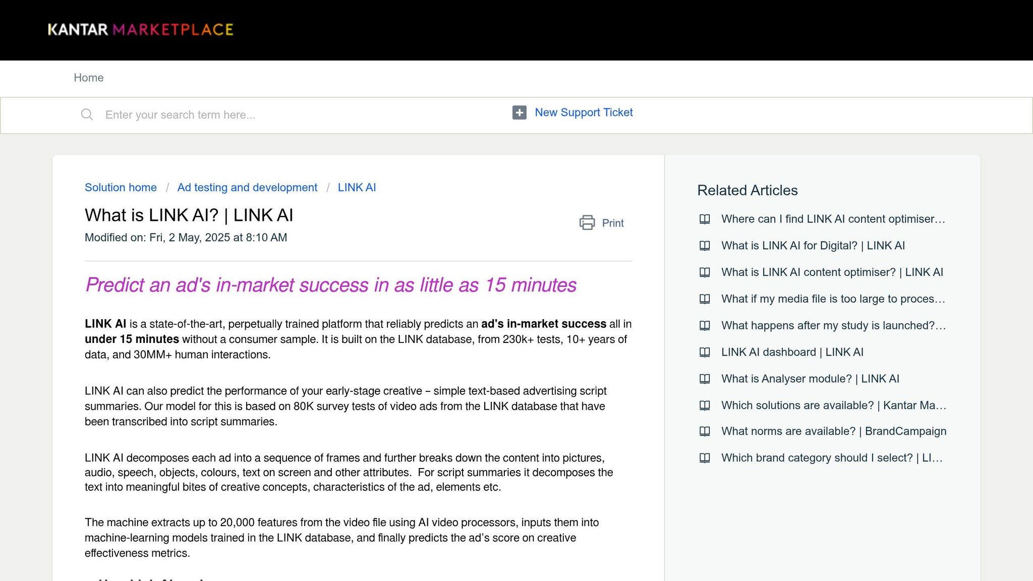Image resolution: width=1033 pixels, height=581 pixels.
Task: Open 'Ad testing and development' breadcrumb
Action: [247, 188]
